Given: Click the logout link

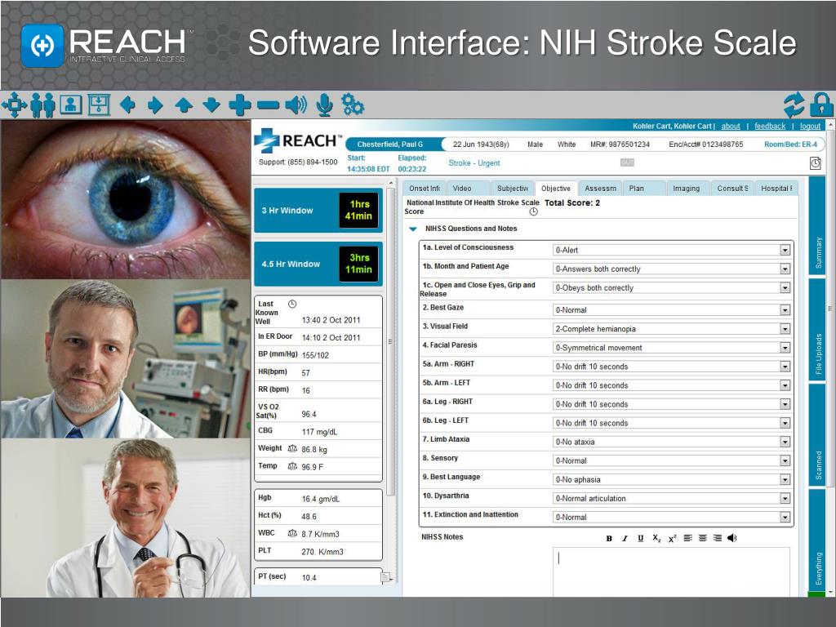Looking at the screenshot, I should [x=810, y=127].
